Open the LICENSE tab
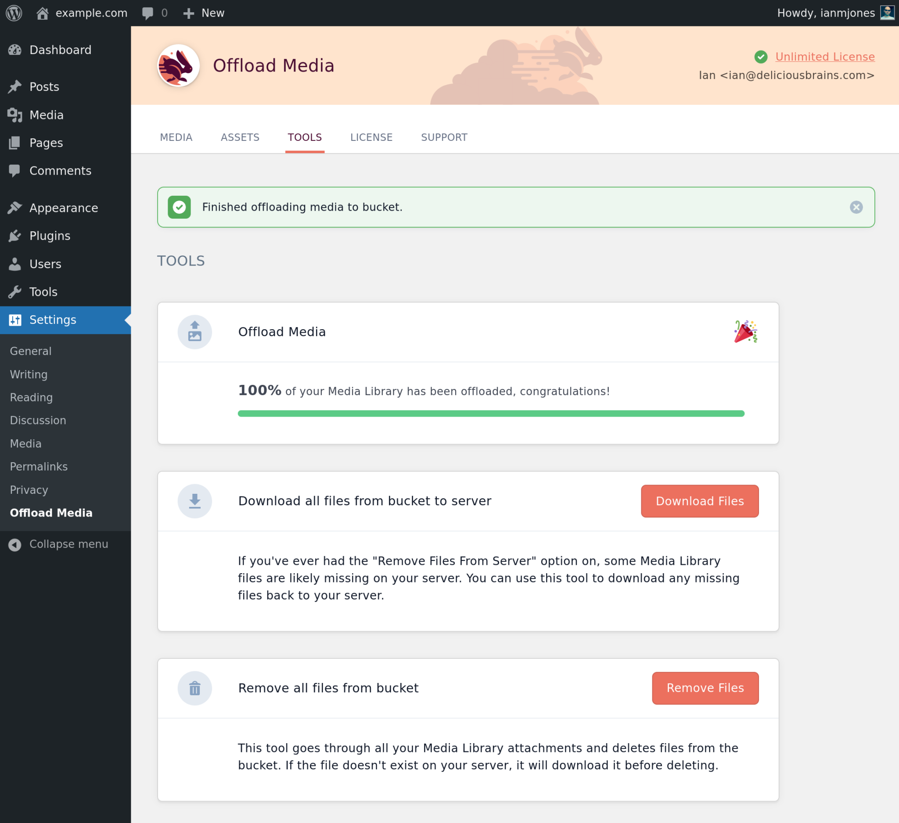 (371, 137)
